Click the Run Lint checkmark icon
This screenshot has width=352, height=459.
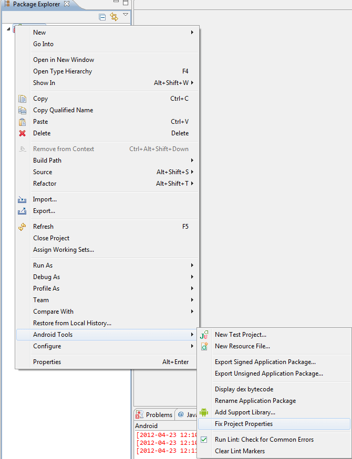click(203, 440)
